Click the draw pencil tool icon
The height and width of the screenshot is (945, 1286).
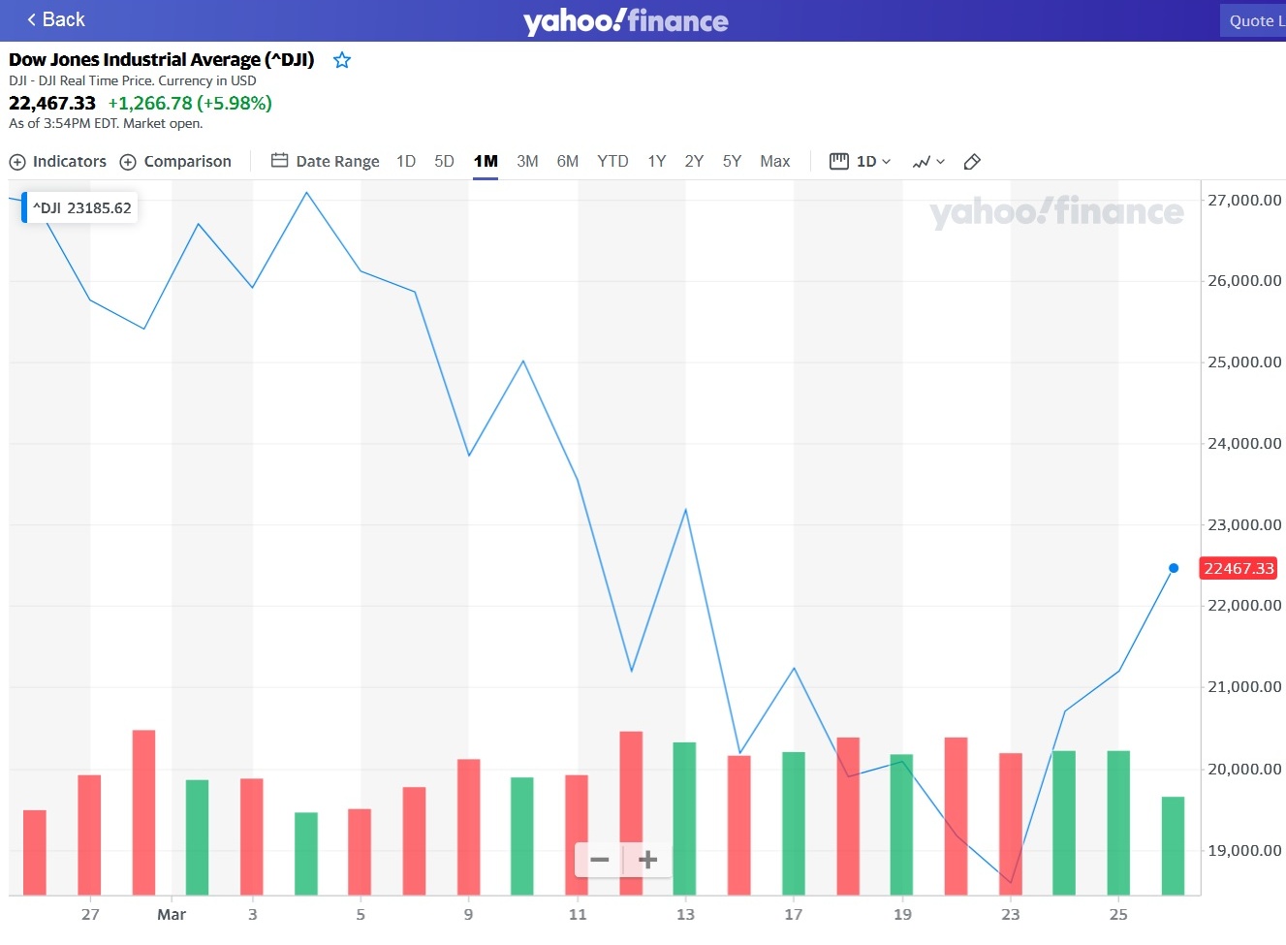click(972, 162)
